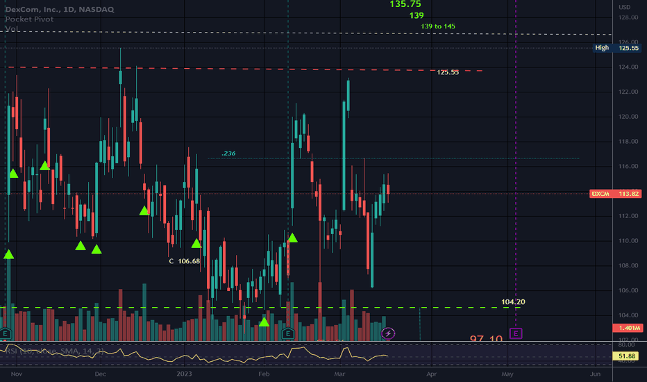
Task: Open the Pocket Pivot indicator legend
Action: click(29, 19)
